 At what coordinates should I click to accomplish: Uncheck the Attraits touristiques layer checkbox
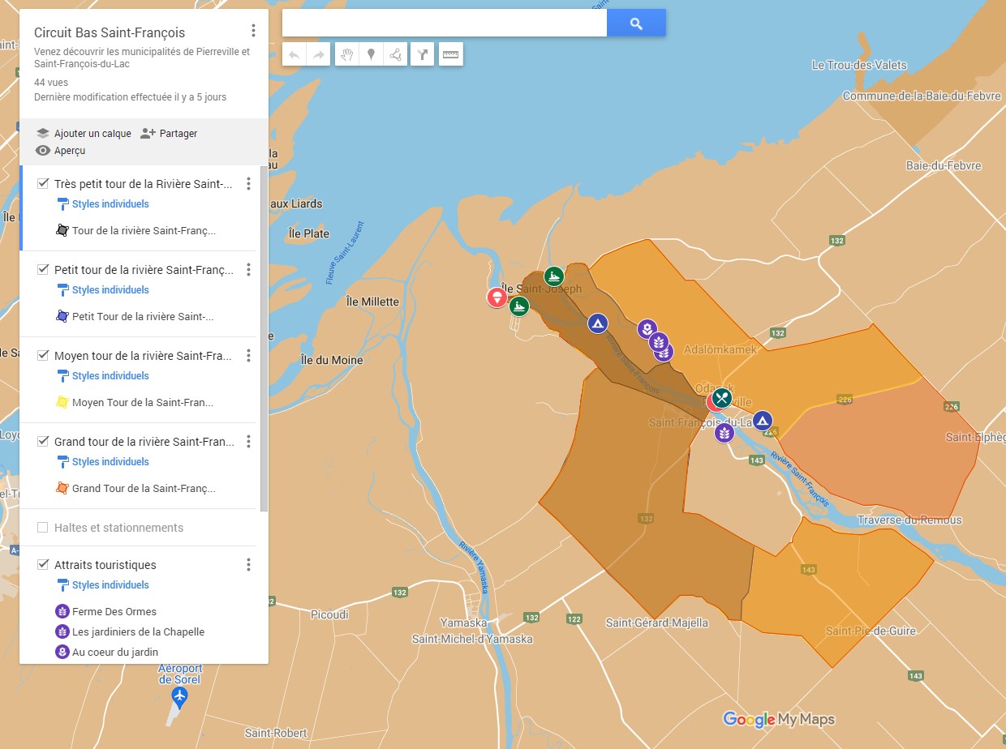(43, 565)
